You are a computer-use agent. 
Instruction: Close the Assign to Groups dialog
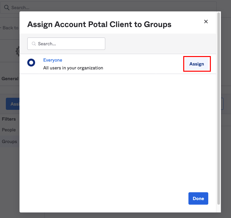point(206,22)
